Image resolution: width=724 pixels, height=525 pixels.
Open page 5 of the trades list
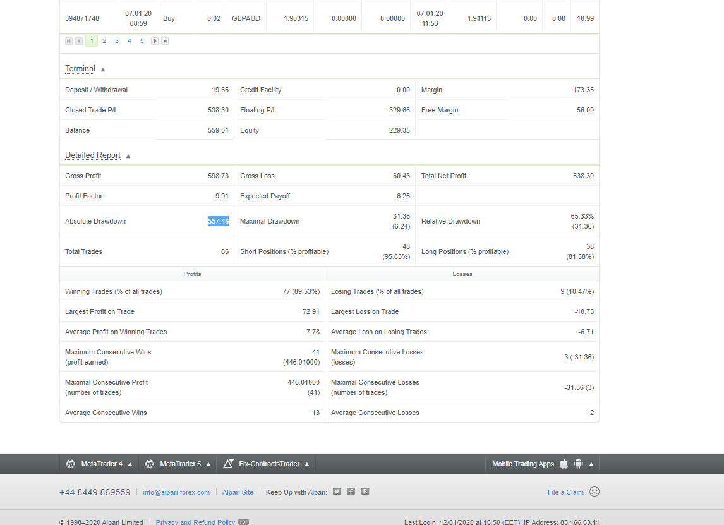(142, 41)
